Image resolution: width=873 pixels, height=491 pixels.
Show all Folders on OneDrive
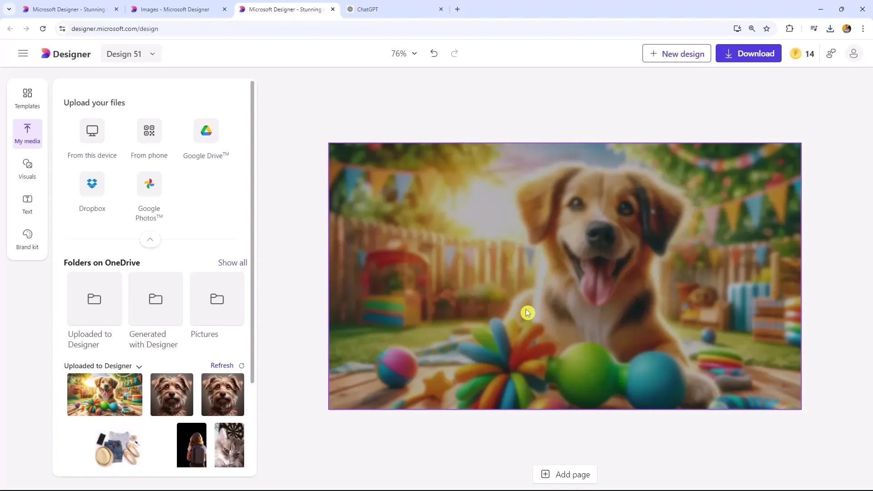tap(233, 263)
